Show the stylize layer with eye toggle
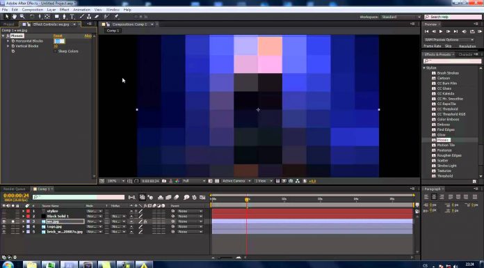 tap(4, 211)
